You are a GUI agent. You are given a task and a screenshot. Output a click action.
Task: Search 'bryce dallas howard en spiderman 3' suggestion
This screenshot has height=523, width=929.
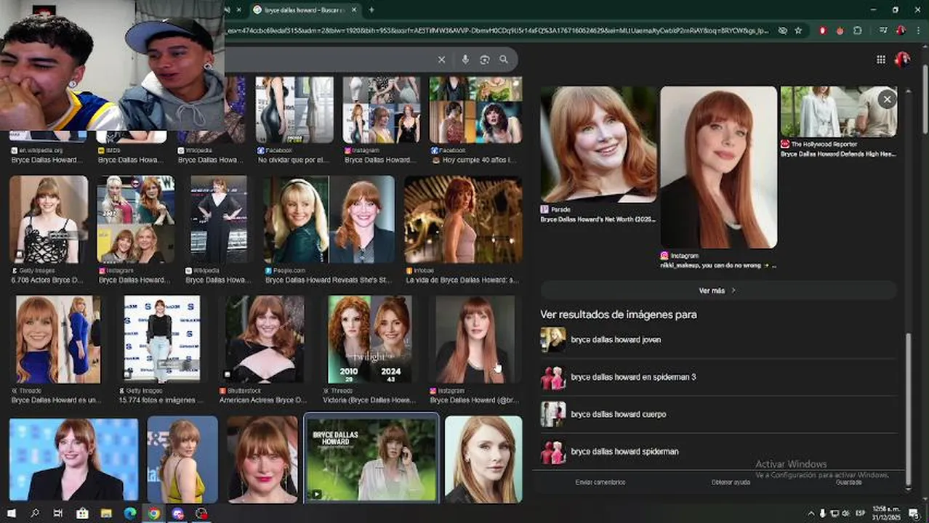[x=717, y=377]
